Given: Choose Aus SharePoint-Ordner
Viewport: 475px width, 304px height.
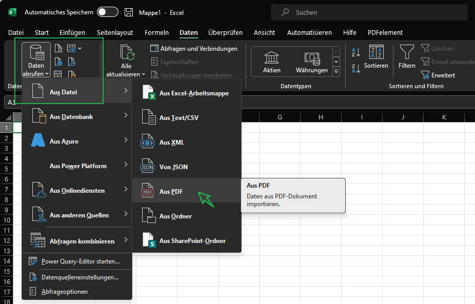Looking at the screenshot, I should pos(187,240).
